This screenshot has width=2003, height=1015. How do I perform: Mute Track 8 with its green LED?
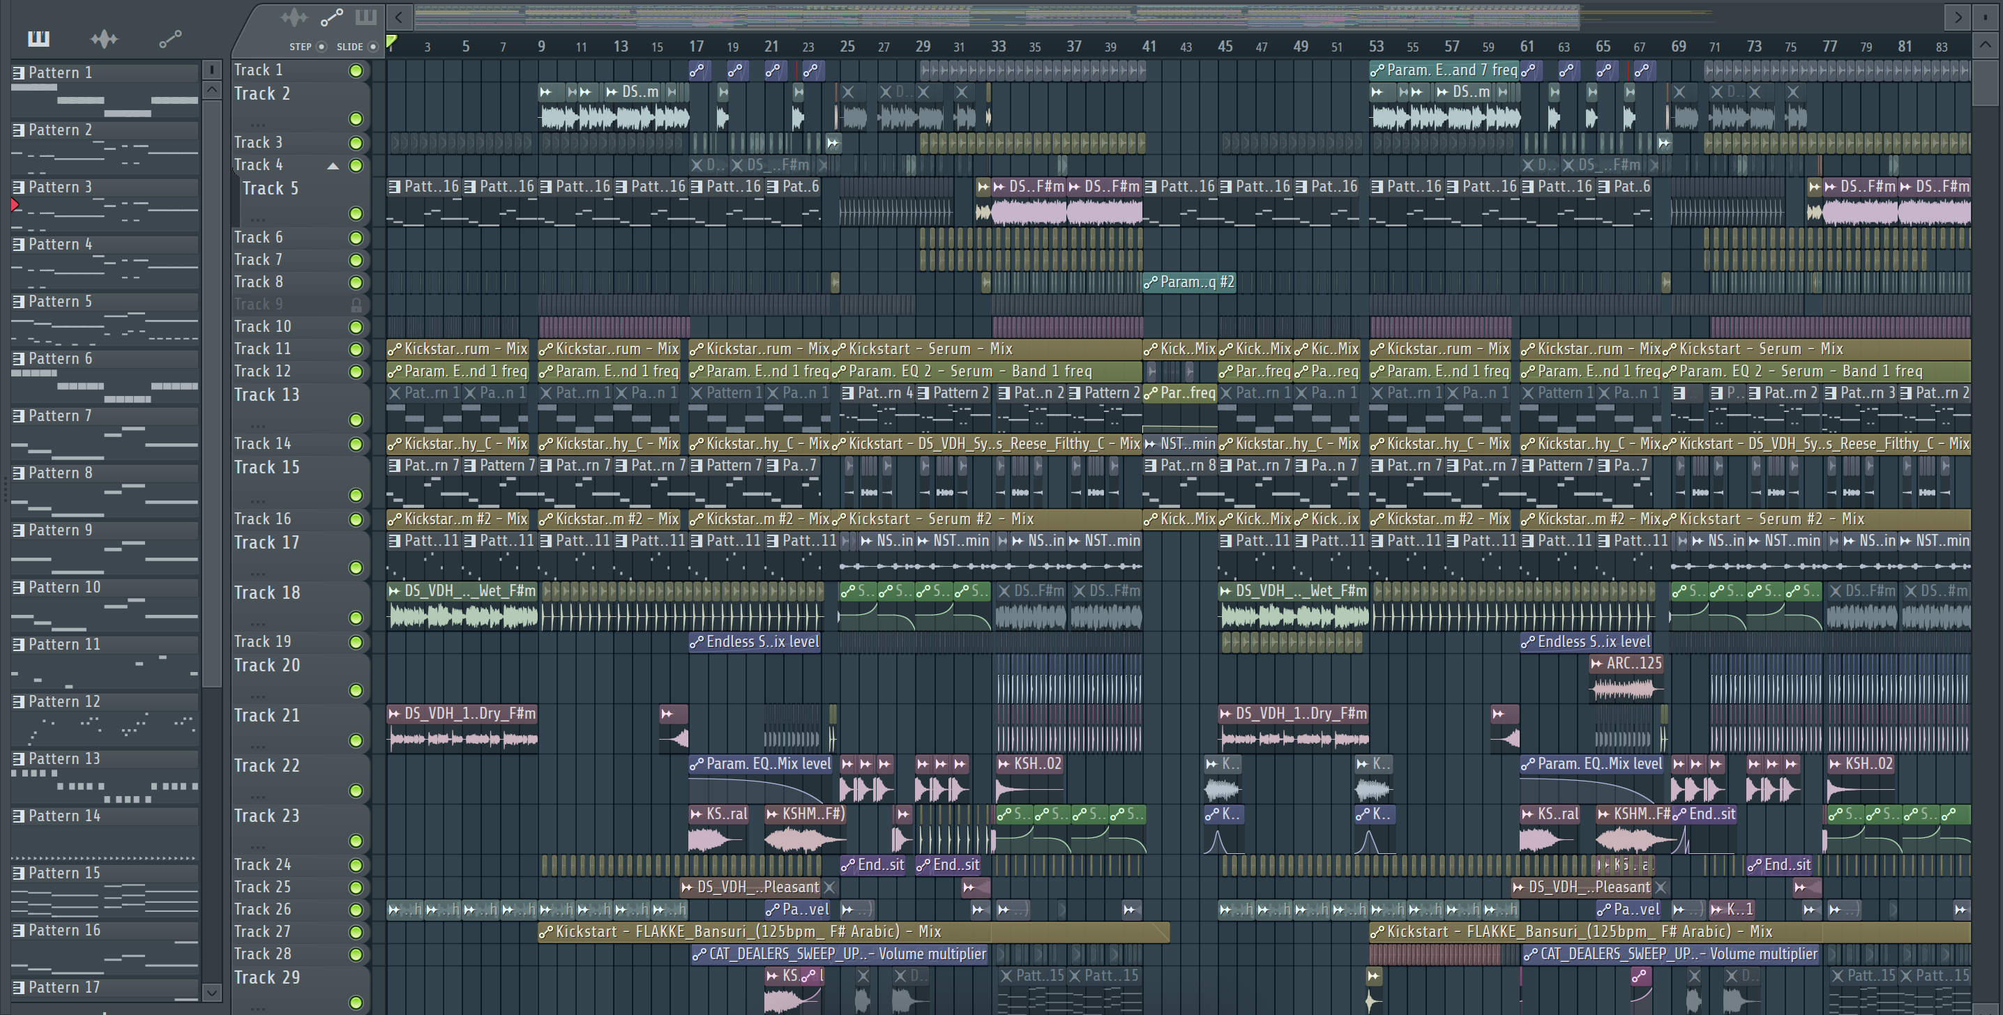356,282
